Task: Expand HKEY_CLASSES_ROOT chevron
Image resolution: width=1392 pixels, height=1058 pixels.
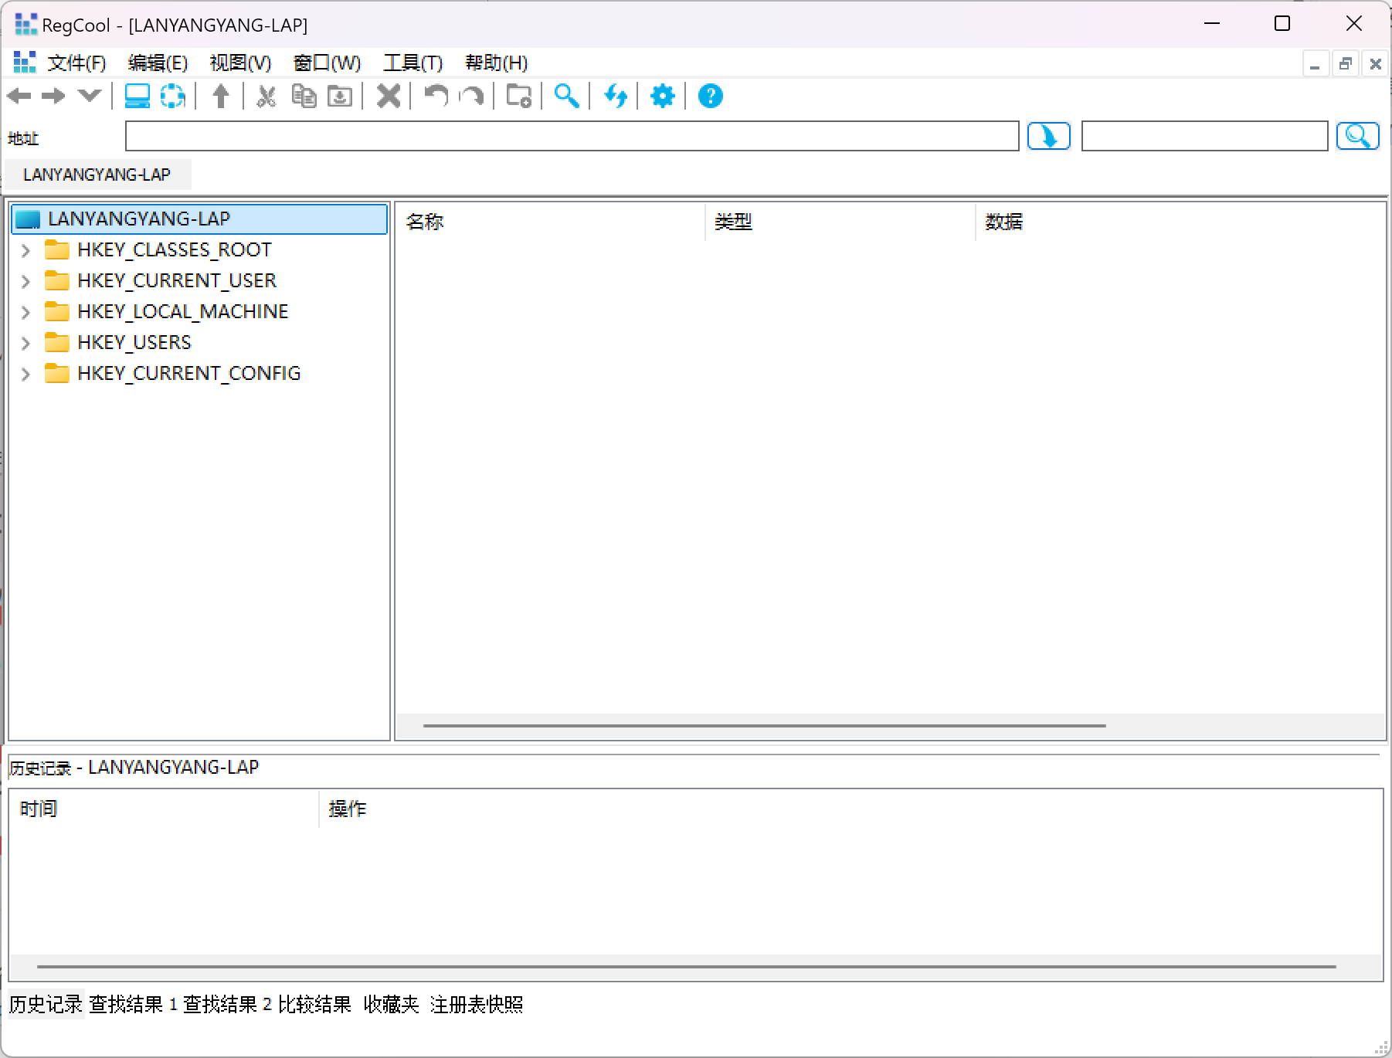Action: (25, 250)
